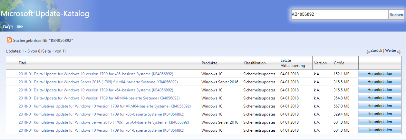Sort by the Größe column header

click(x=339, y=63)
